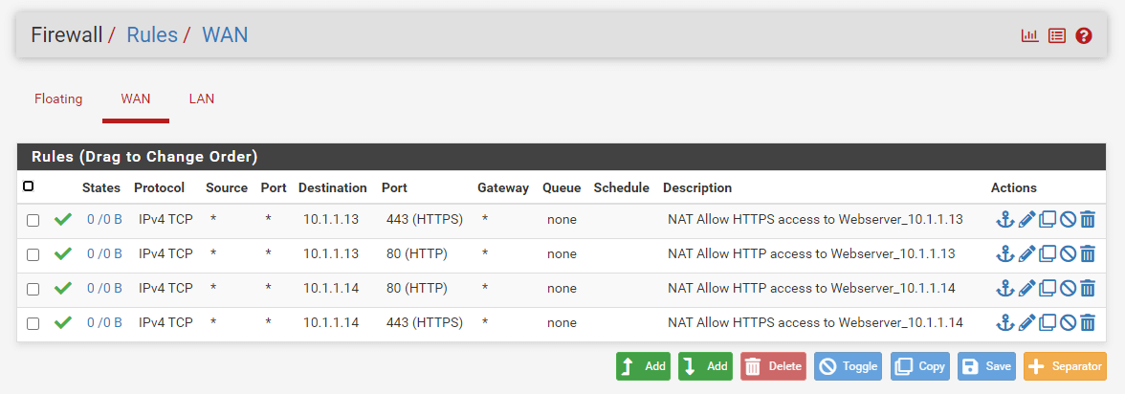Open the related status graph icon
Image resolution: width=1125 pixels, height=394 pixels.
[1029, 35]
